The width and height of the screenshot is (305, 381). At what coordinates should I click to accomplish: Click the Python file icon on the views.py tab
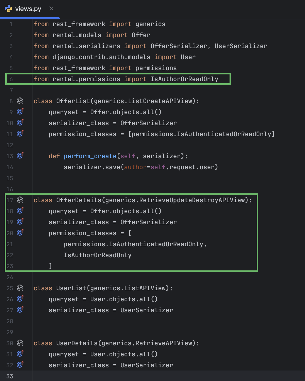click(x=8, y=9)
